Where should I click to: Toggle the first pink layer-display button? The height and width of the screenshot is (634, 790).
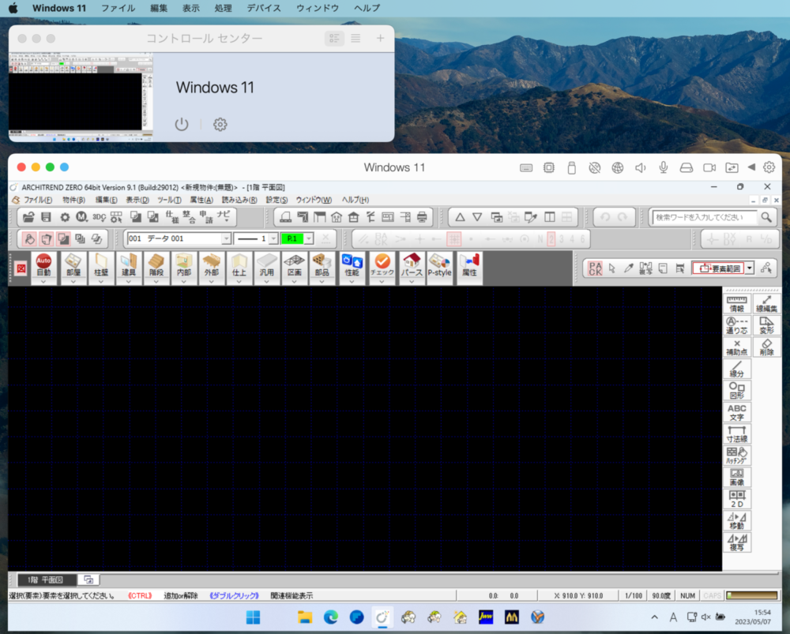tap(30, 238)
